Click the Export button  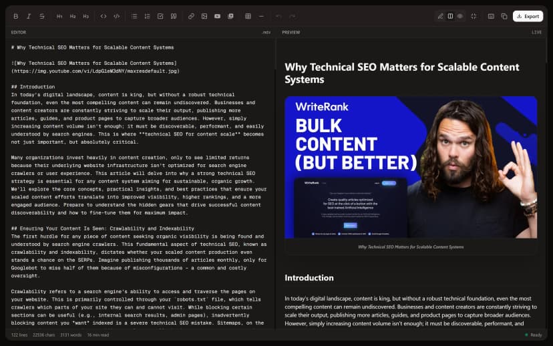tap(528, 16)
